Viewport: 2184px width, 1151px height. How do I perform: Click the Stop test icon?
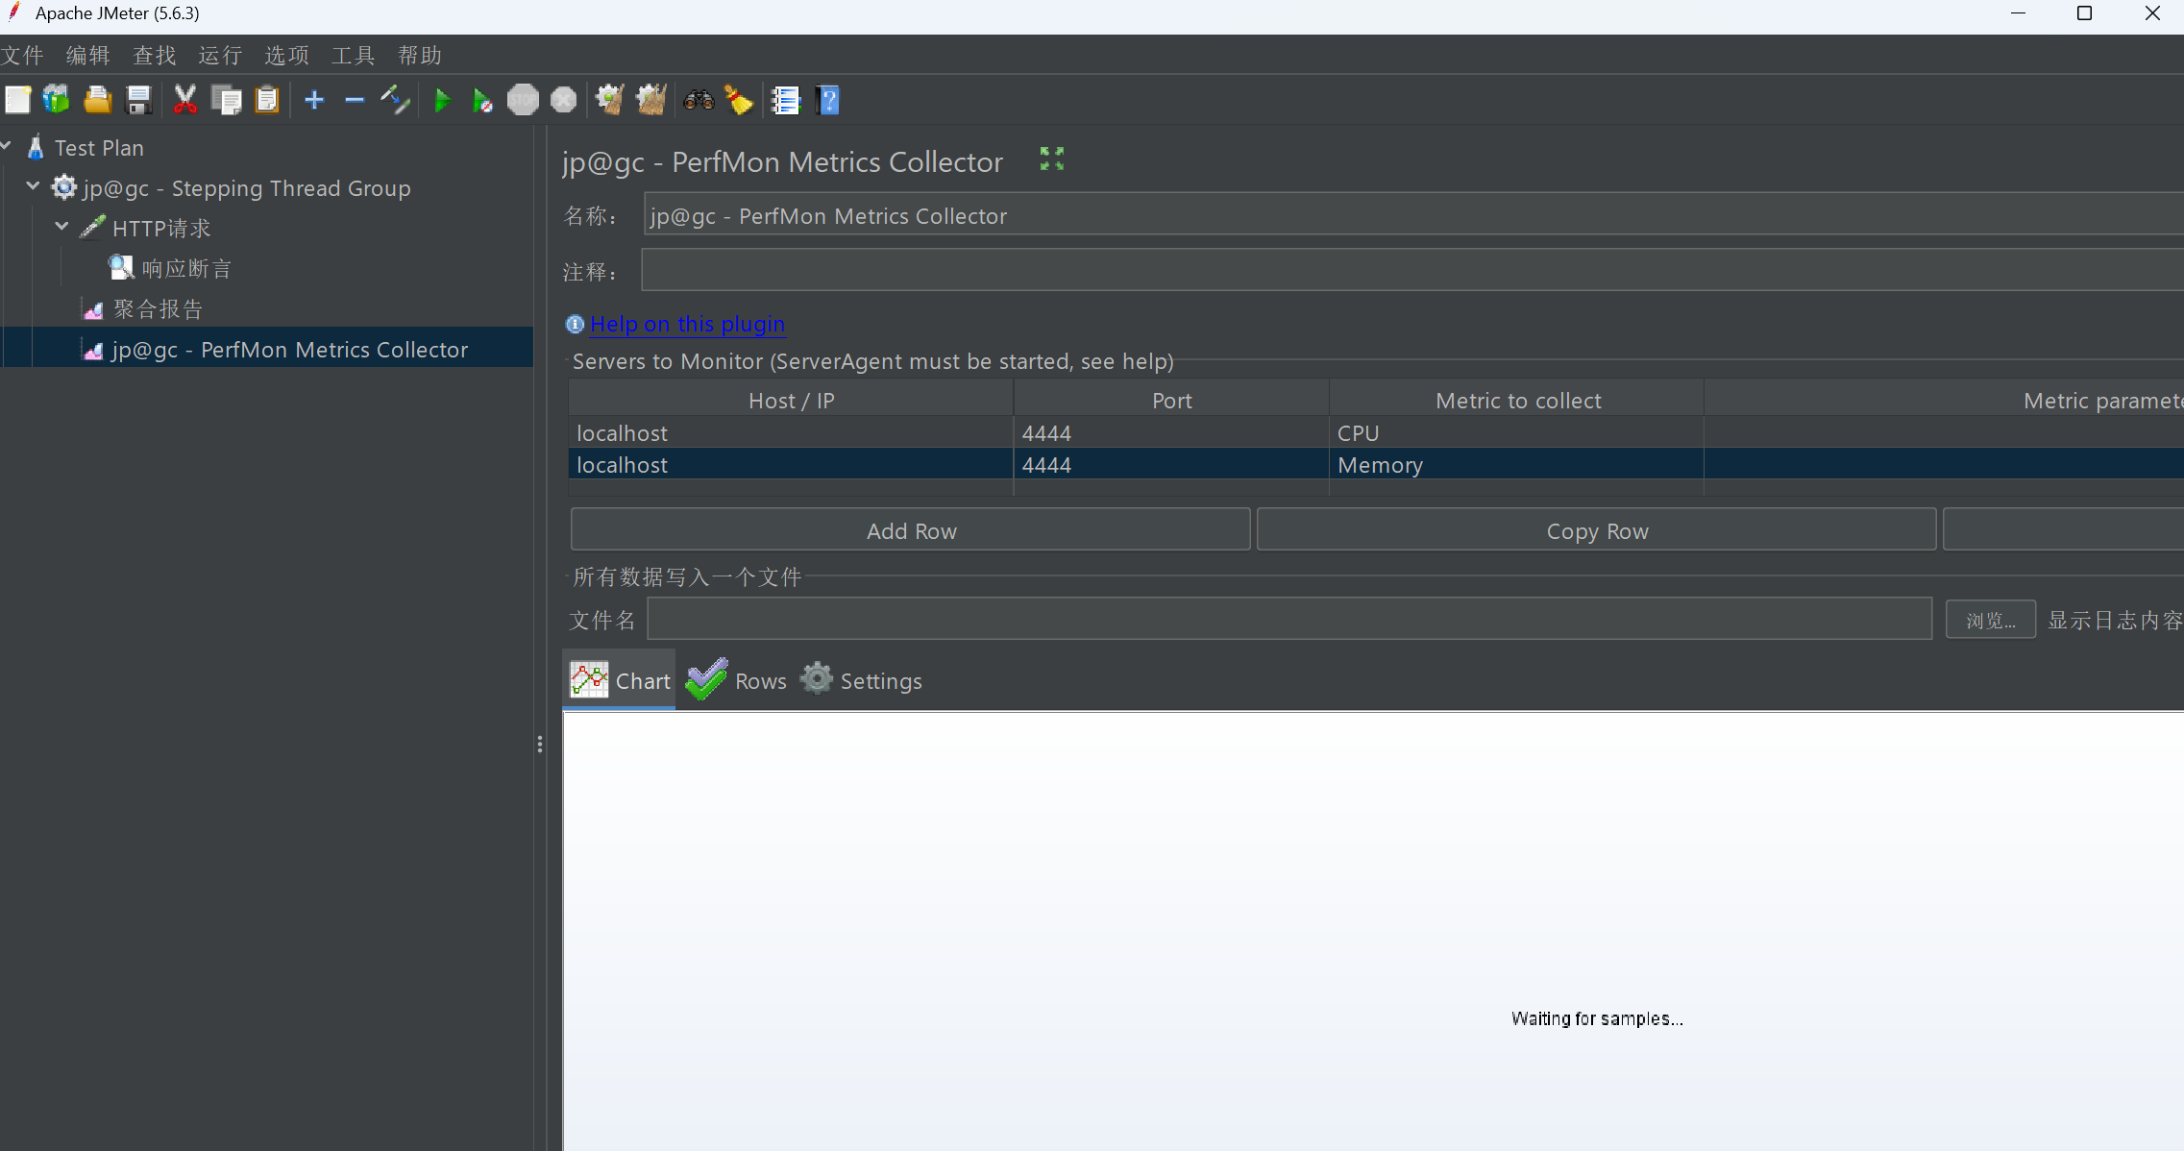pyautogui.click(x=523, y=100)
